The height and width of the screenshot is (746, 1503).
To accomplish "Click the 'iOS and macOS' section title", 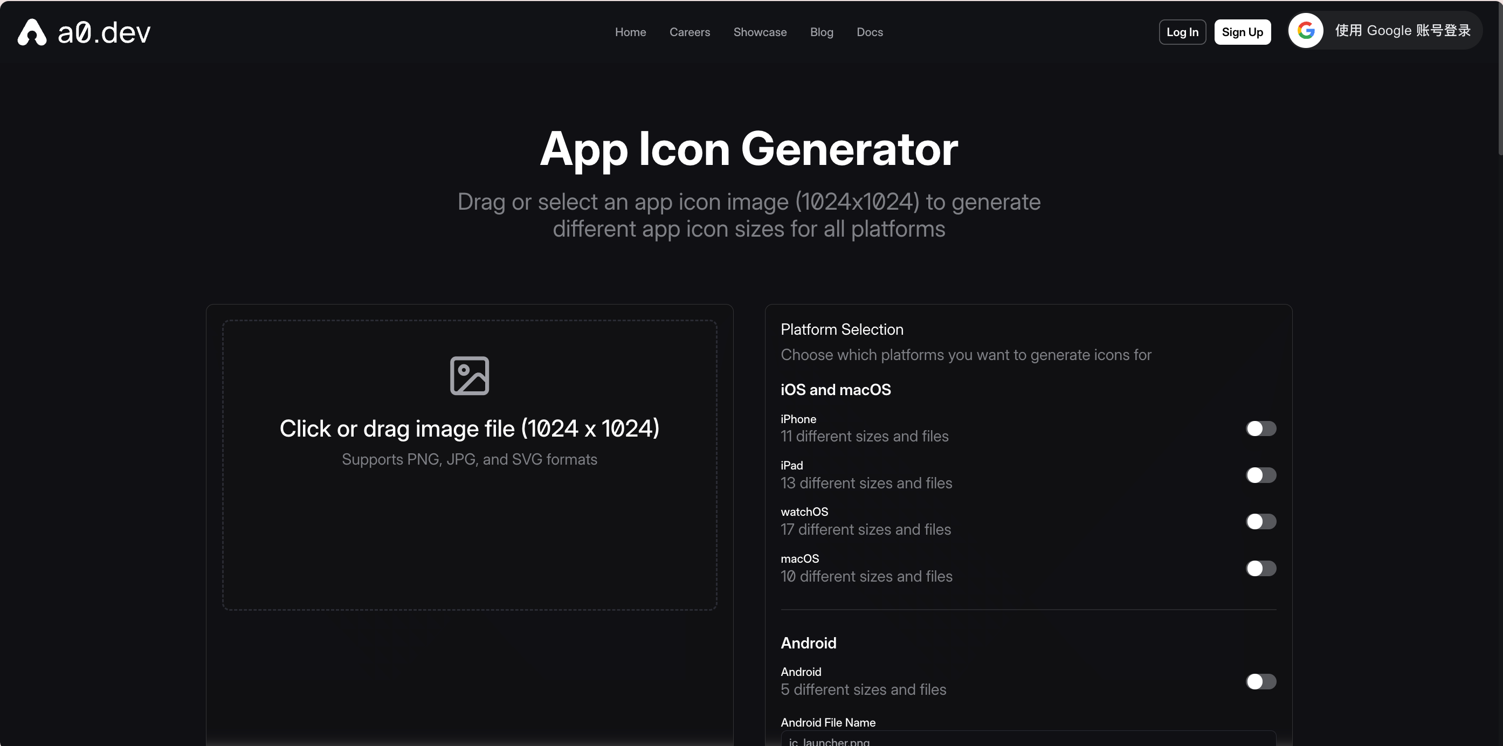I will (836, 390).
